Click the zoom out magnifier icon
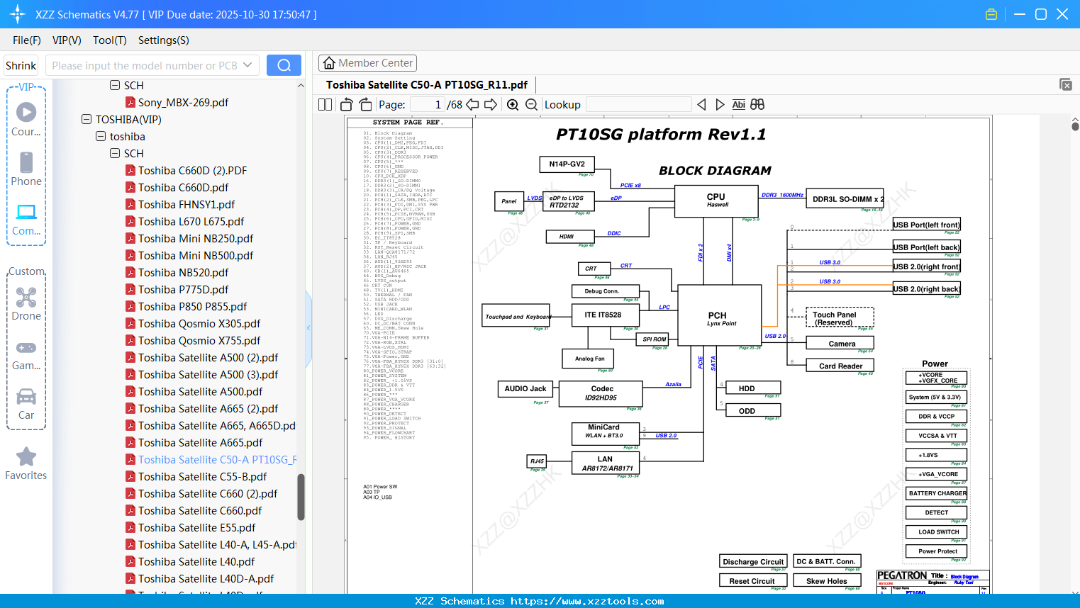 point(531,105)
